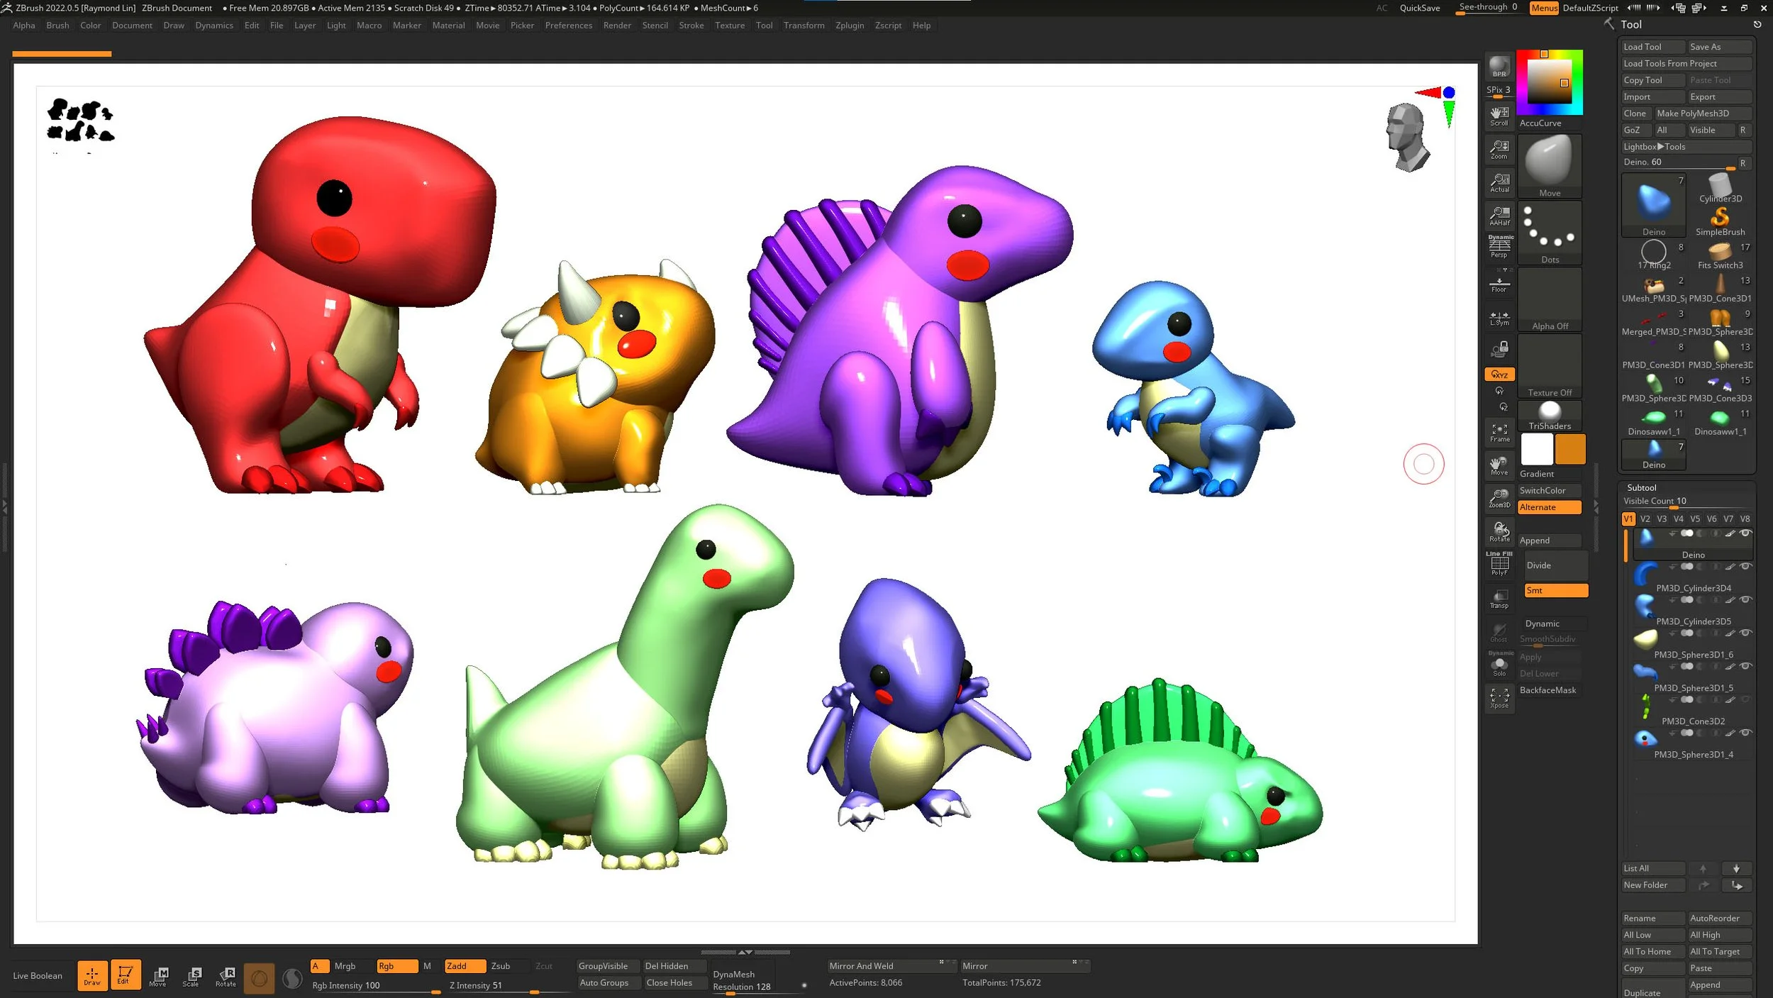Image resolution: width=1773 pixels, height=998 pixels.
Task: Click the white secondary color swatch
Action: [1536, 449]
